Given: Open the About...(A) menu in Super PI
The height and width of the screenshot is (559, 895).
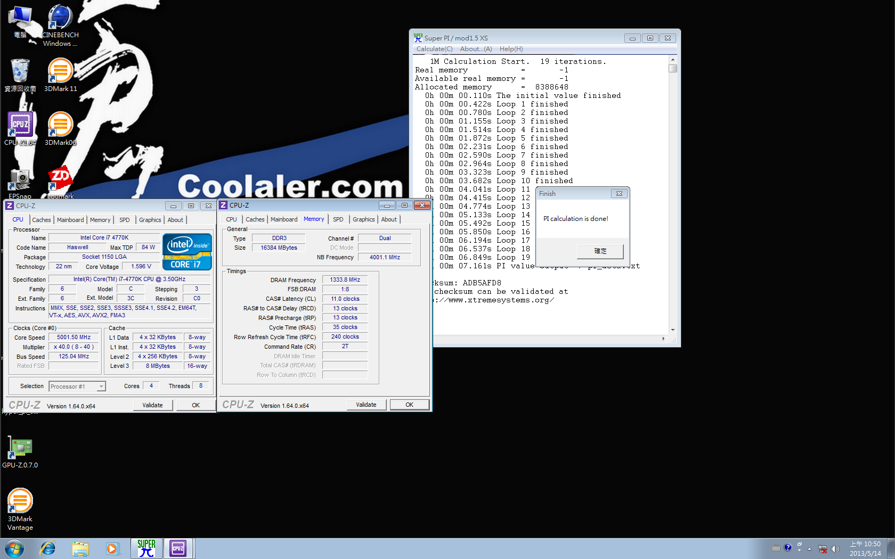Looking at the screenshot, I should (476, 49).
